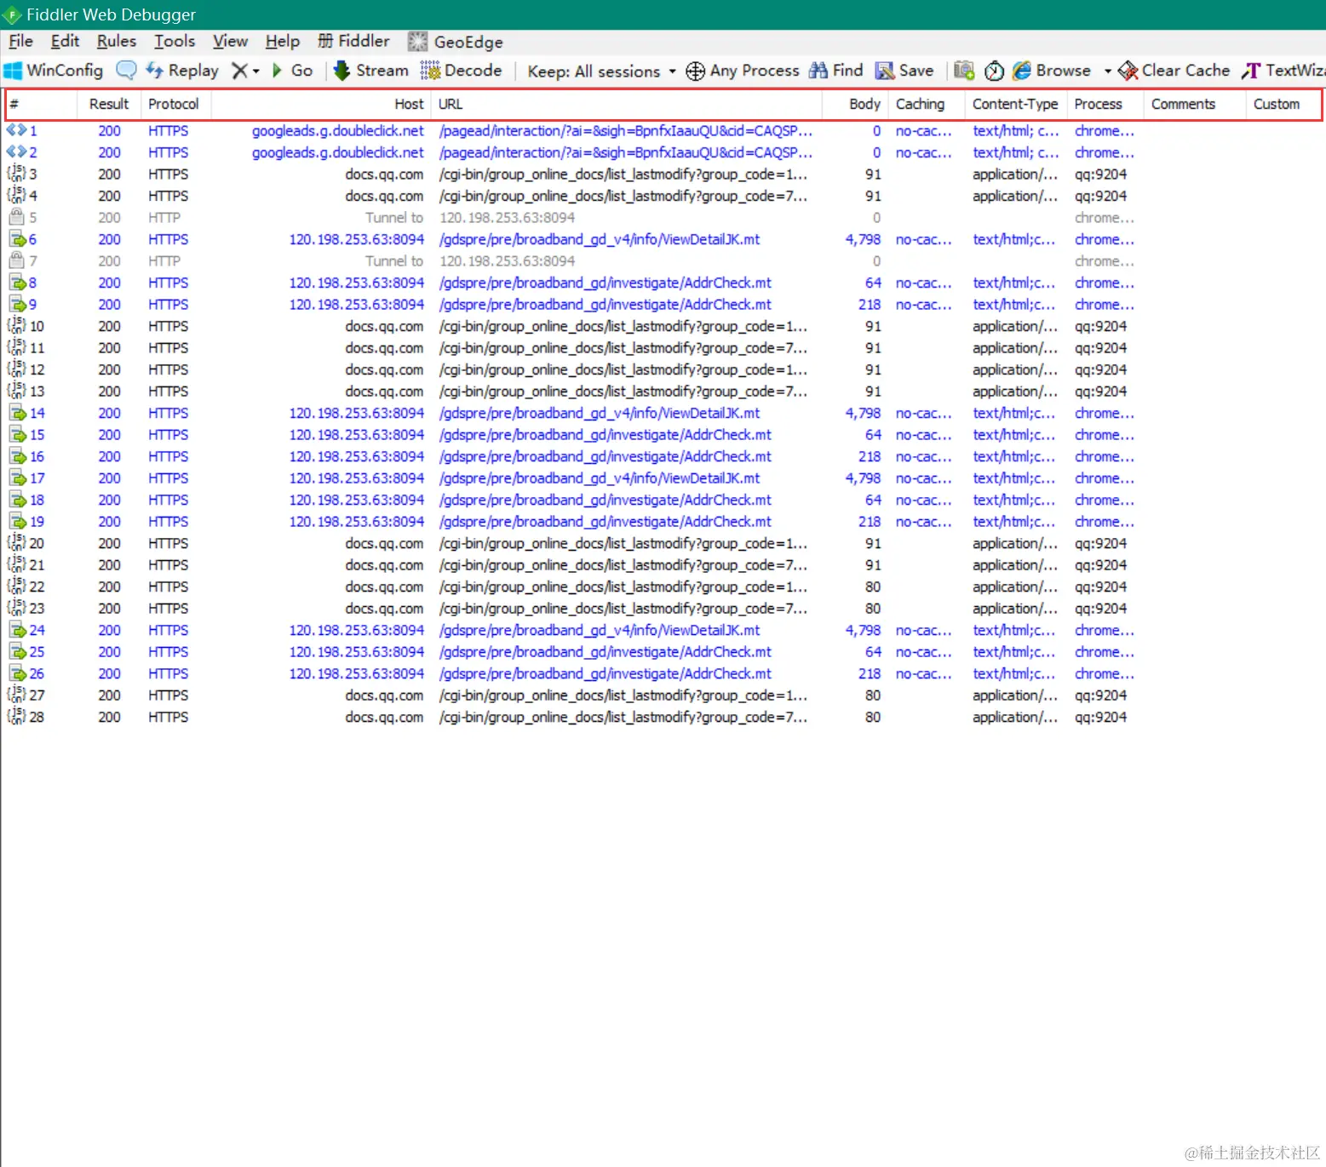Toggle Decode option
Viewport: 1326px width, 1167px height.
pyautogui.click(x=462, y=71)
